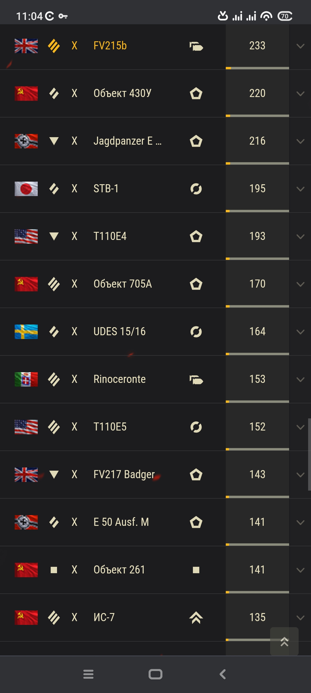Image resolution: width=311 pixels, height=693 pixels.
Task: Tap the double chevron rank icon on ИС-7 row
Action: 196,618
